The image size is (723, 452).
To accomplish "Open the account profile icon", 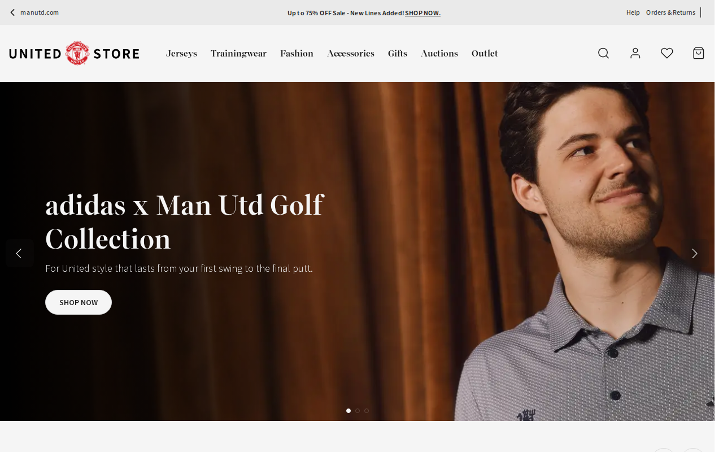I will click(x=635, y=53).
